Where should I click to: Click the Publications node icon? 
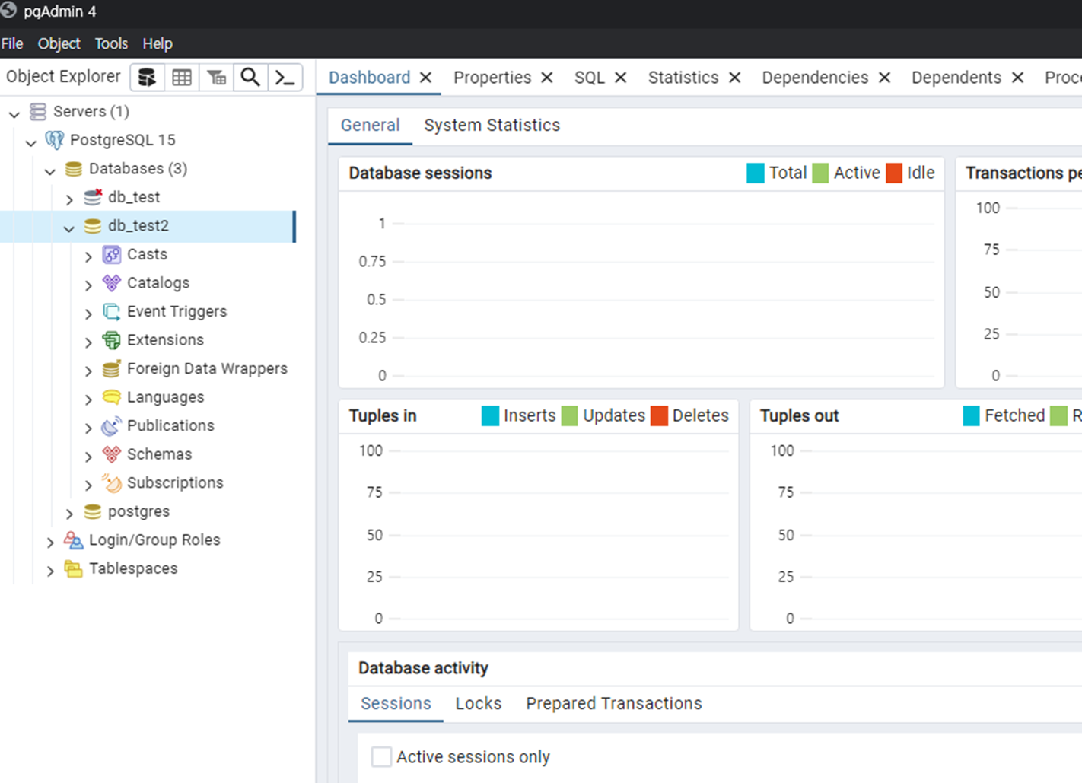tap(112, 425)
